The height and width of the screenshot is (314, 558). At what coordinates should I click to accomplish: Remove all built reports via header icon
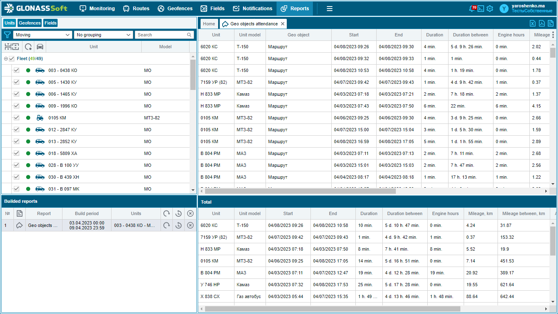[x=190, y=213]
